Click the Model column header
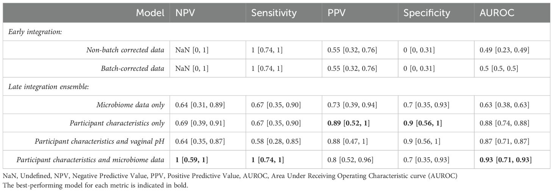This screenshot has width=553, height=192. (x=150, y=13)
